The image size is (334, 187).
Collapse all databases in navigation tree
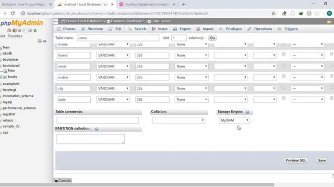click(40, 41)
